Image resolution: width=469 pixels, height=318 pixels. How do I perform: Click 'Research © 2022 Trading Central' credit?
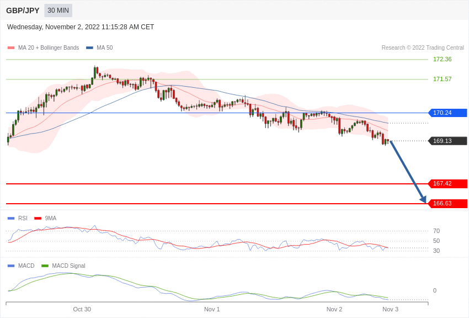coord(423,47)
